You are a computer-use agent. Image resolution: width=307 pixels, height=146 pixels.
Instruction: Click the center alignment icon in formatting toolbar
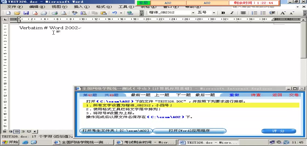point(243,13)
